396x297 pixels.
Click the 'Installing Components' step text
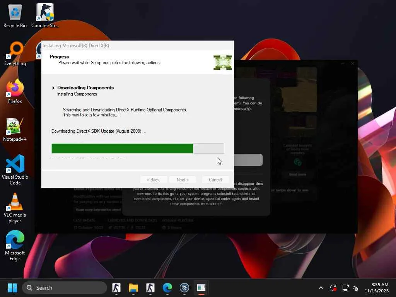click(x=77, y=94)
